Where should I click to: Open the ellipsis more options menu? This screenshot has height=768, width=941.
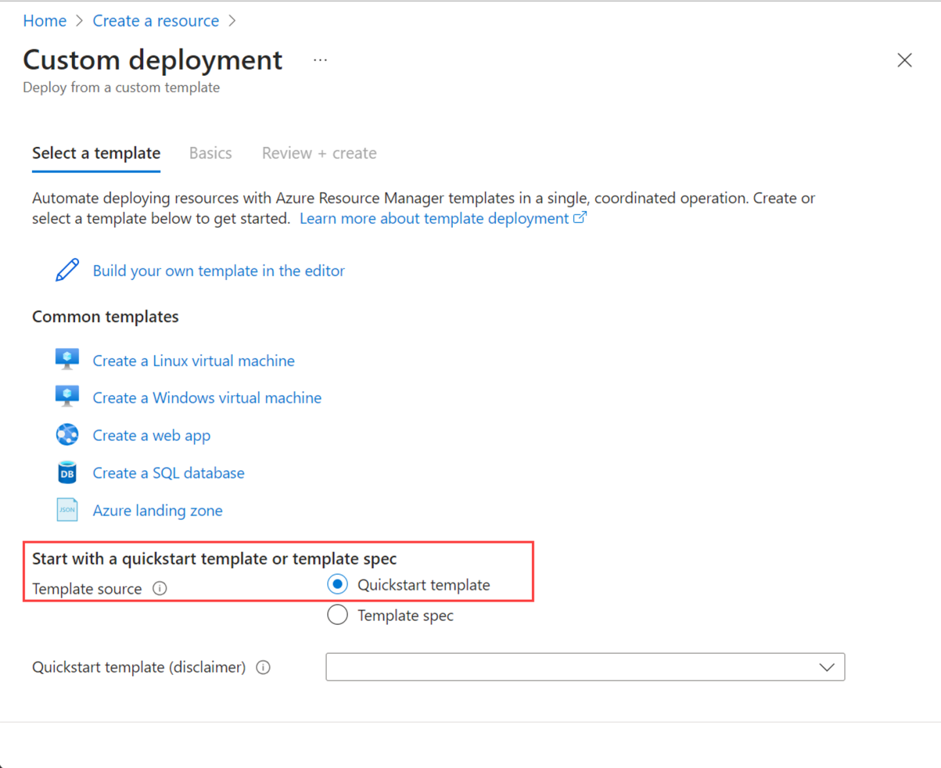(x=320, y=60)
